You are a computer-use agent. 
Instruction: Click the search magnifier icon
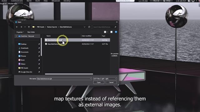pos(115,27)
